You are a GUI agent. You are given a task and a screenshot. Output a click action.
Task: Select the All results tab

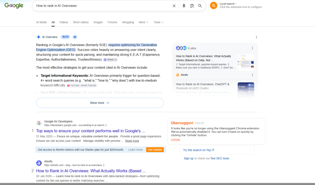[53, 22]
